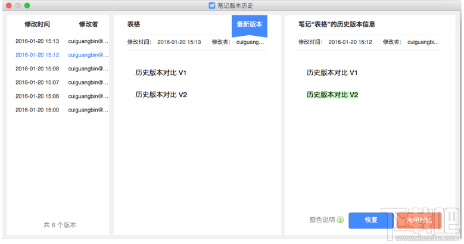Screen dimensions: 464x244
Task: Click the 恢复 restore button
Action: point(371,220)
